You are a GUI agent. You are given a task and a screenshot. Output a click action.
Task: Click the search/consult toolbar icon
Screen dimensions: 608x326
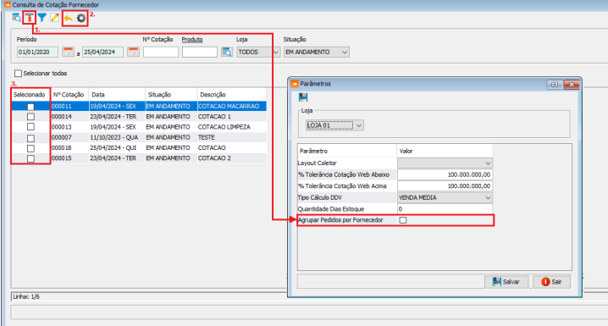(16, 18)
